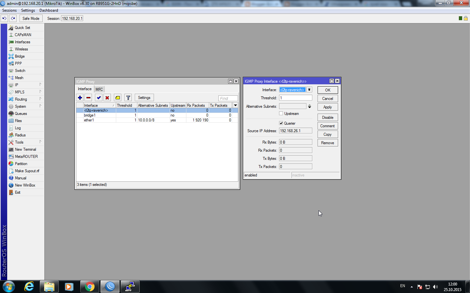Viewport: 470px width, 293px height.
Task: Disable selected entry with red X icon
Action: coord(107,98)
